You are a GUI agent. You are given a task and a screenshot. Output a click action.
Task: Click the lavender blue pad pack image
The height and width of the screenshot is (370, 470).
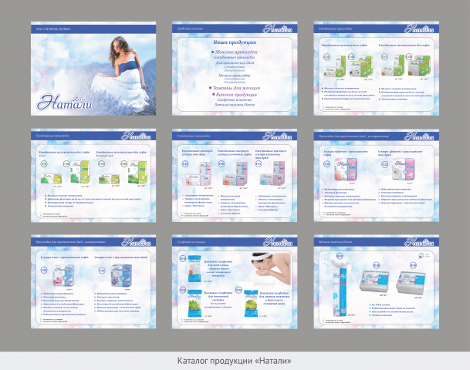[x=121, y=276]
